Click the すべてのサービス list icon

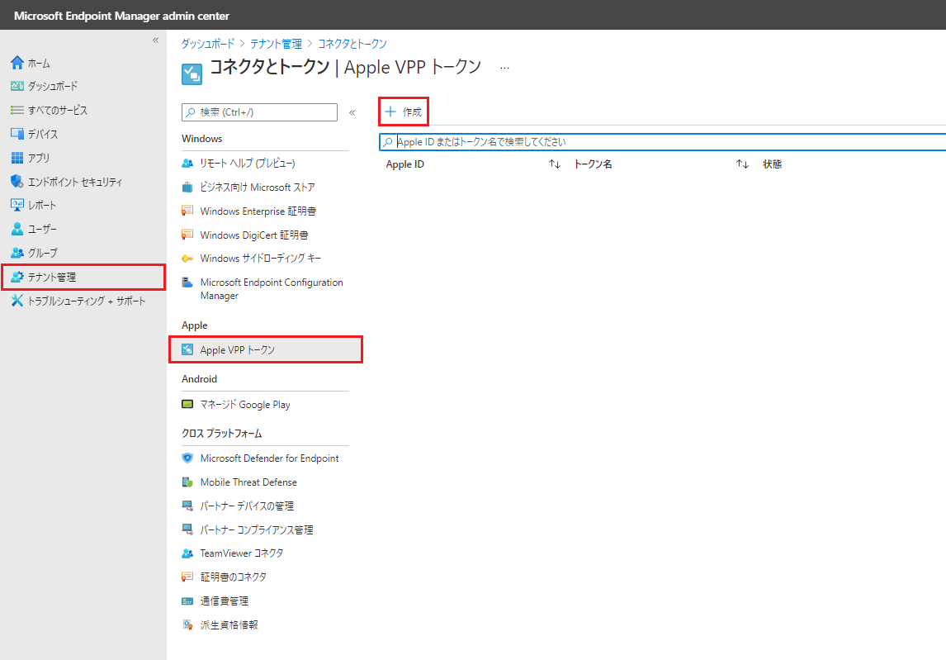point(17,110)
